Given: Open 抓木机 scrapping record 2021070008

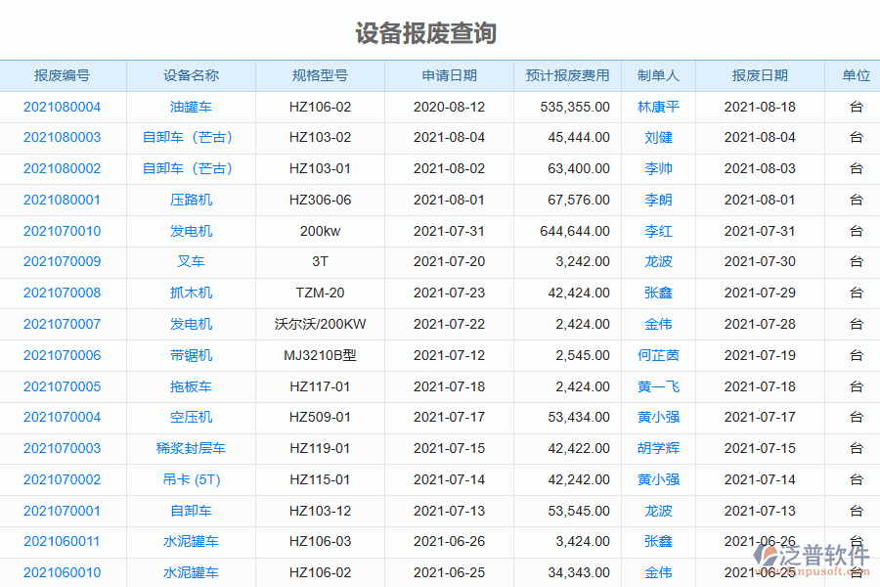Looking at the screenshot, I should (63, 293).
